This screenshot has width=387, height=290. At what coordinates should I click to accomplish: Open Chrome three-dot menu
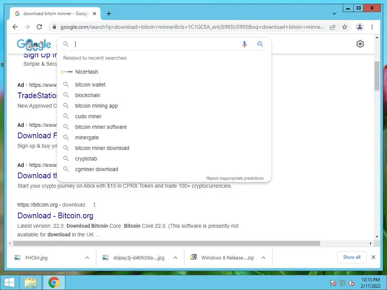pyautogui.click(x=372, y=27)
